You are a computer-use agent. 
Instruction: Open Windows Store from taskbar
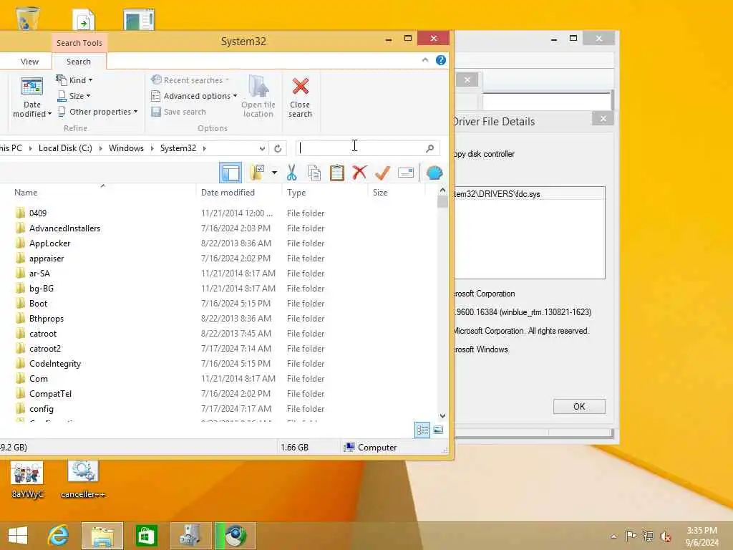146,536
